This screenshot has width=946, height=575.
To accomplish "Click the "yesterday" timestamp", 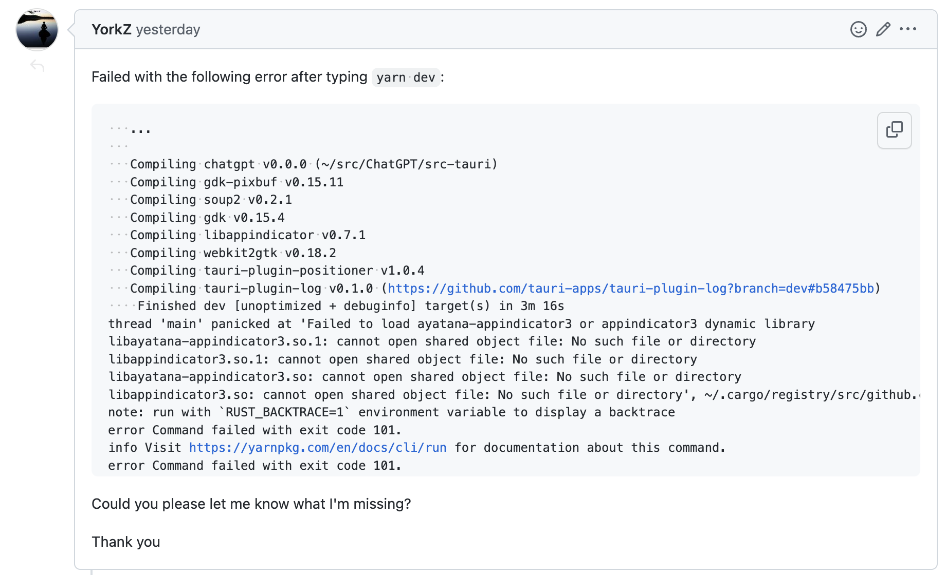I will (168, 30).
